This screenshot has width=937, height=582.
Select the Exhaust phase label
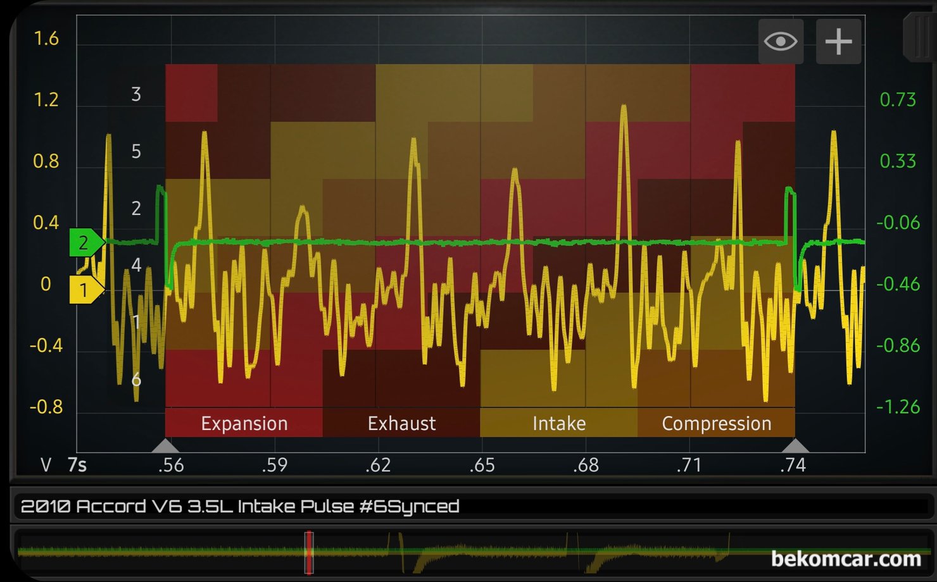pyautogui.click(x=401, y=423)
